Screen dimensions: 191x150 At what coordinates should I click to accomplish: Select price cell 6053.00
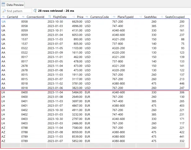(x=77, y=35)
